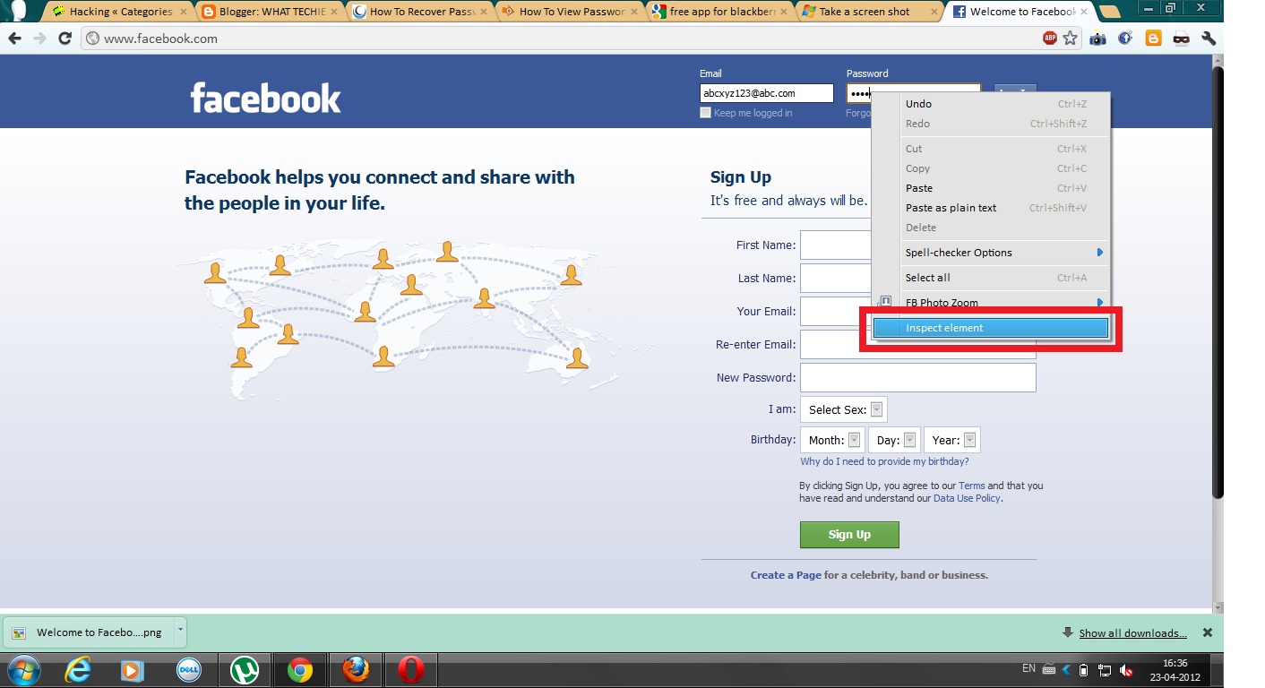
Task: Click the camera screenshot extension icon
Action: click(1097, 39)
